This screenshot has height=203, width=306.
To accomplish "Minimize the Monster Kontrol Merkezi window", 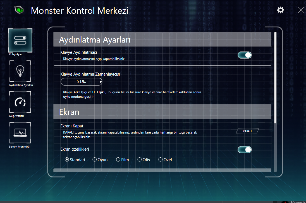I will pyautogui.click(x=291, y=10).
